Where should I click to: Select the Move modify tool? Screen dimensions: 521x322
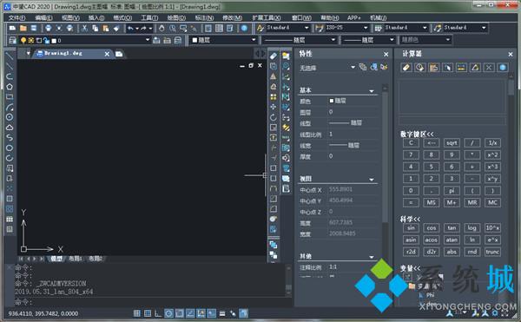coord(274,107)
